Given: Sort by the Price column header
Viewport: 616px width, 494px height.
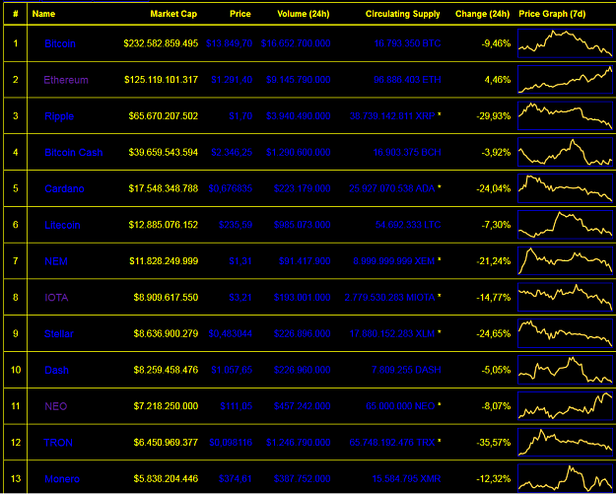Looking at the screenshot, I should coord(240,14).
